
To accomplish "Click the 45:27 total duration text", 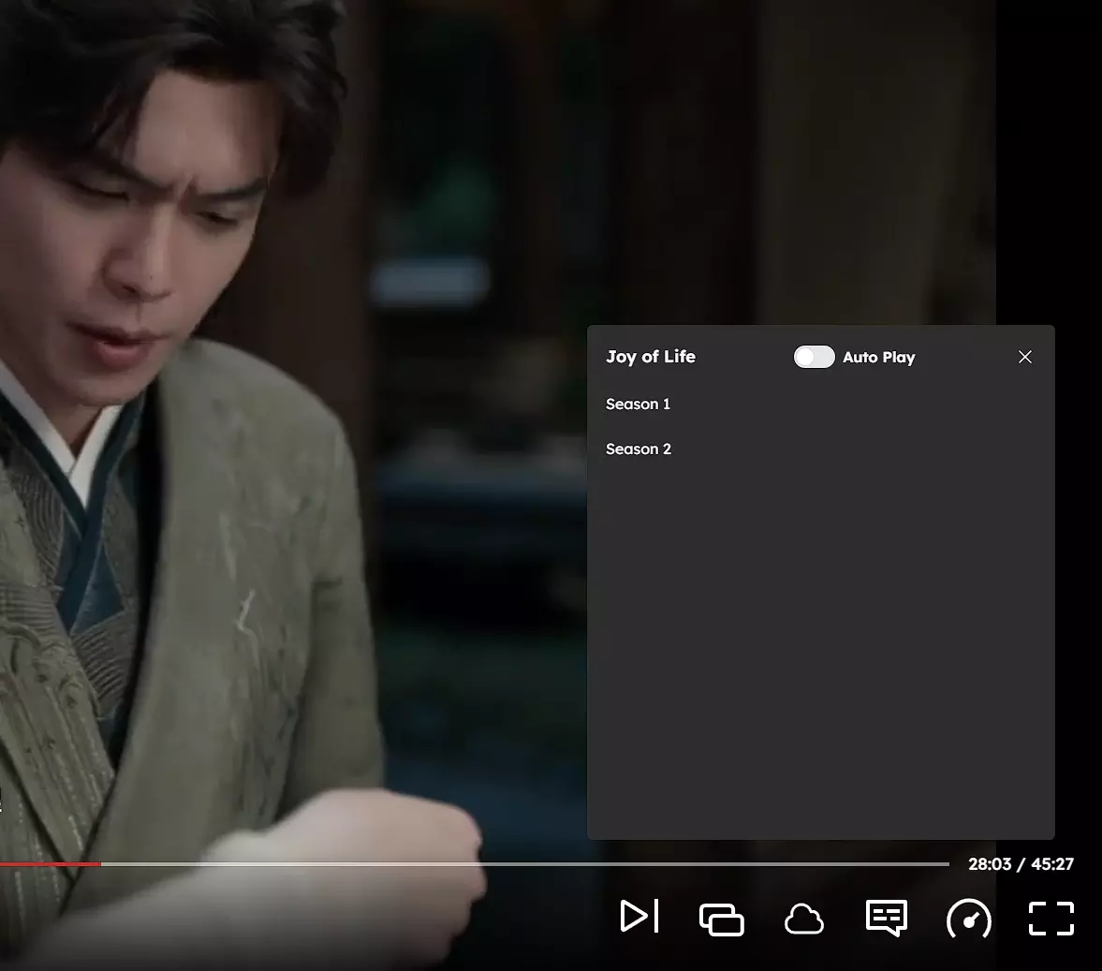I will (x=1052, y=864).
